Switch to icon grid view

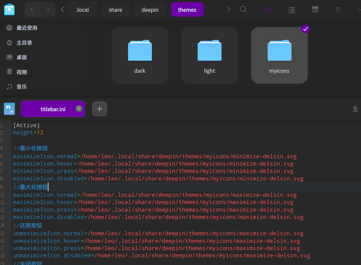(x=267, y=10)
